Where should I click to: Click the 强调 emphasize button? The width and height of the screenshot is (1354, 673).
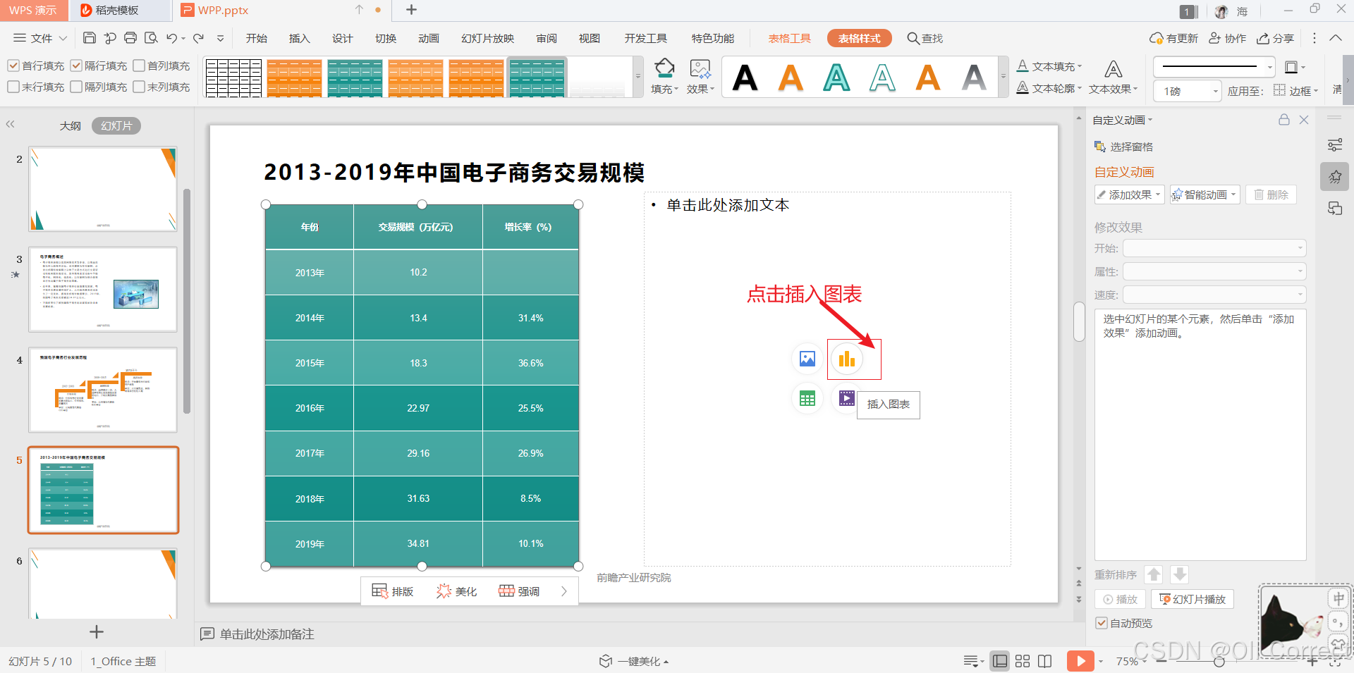pyautogui.click(x=519, y=591)
